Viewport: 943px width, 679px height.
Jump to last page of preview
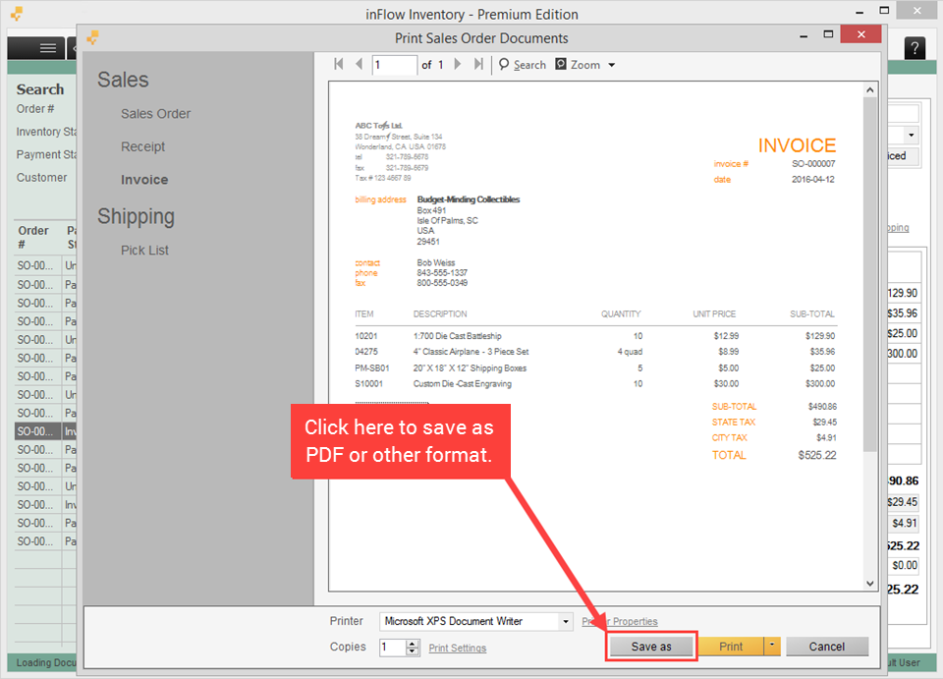pyautogui.click(x=478, y=65)
